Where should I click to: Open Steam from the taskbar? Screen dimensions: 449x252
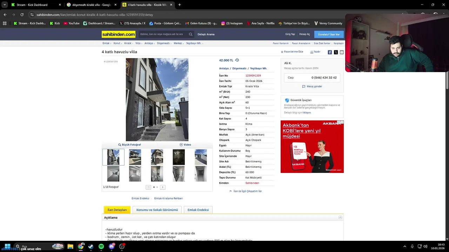tap(91, 246)
